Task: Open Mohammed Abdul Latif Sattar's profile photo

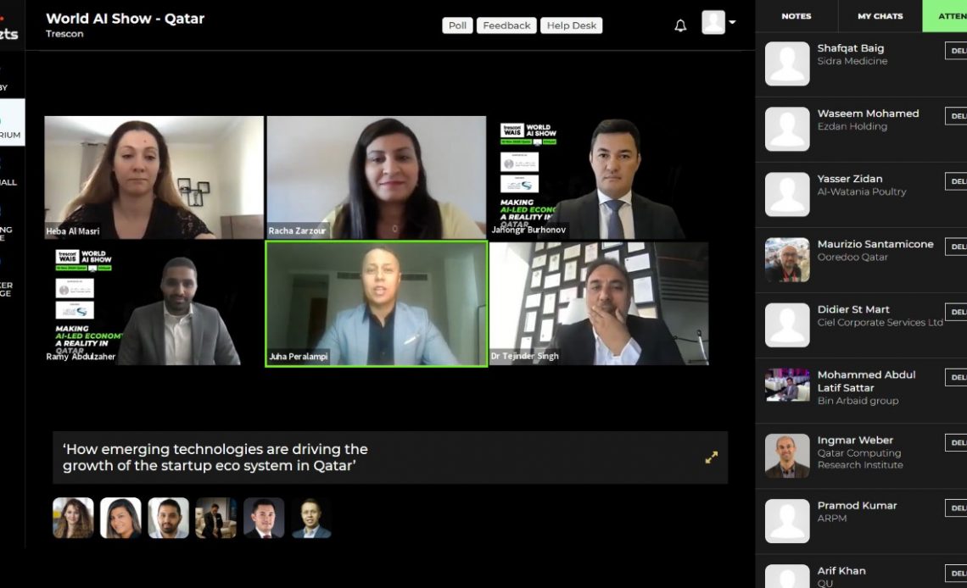Action: pos(787,385)
